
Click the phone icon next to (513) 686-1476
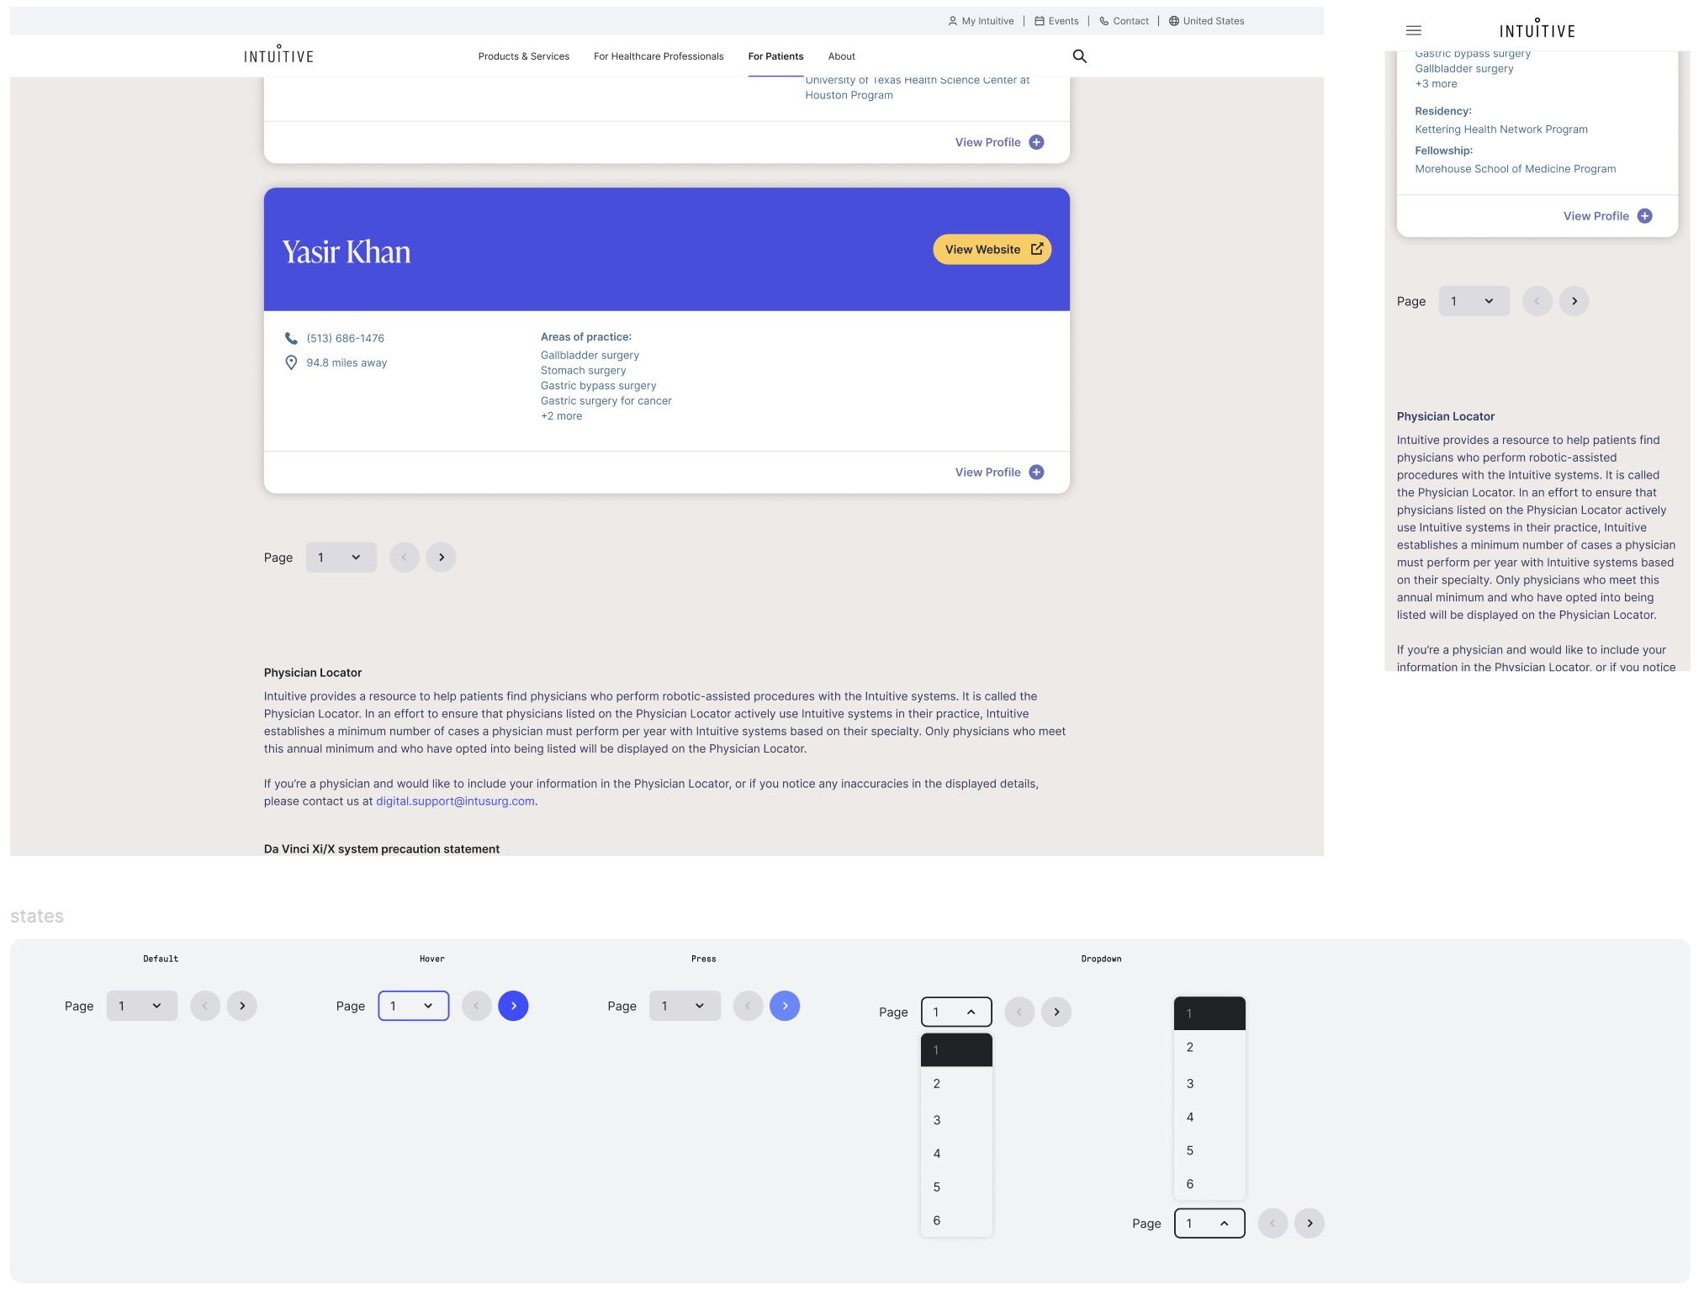coord(291,338)
